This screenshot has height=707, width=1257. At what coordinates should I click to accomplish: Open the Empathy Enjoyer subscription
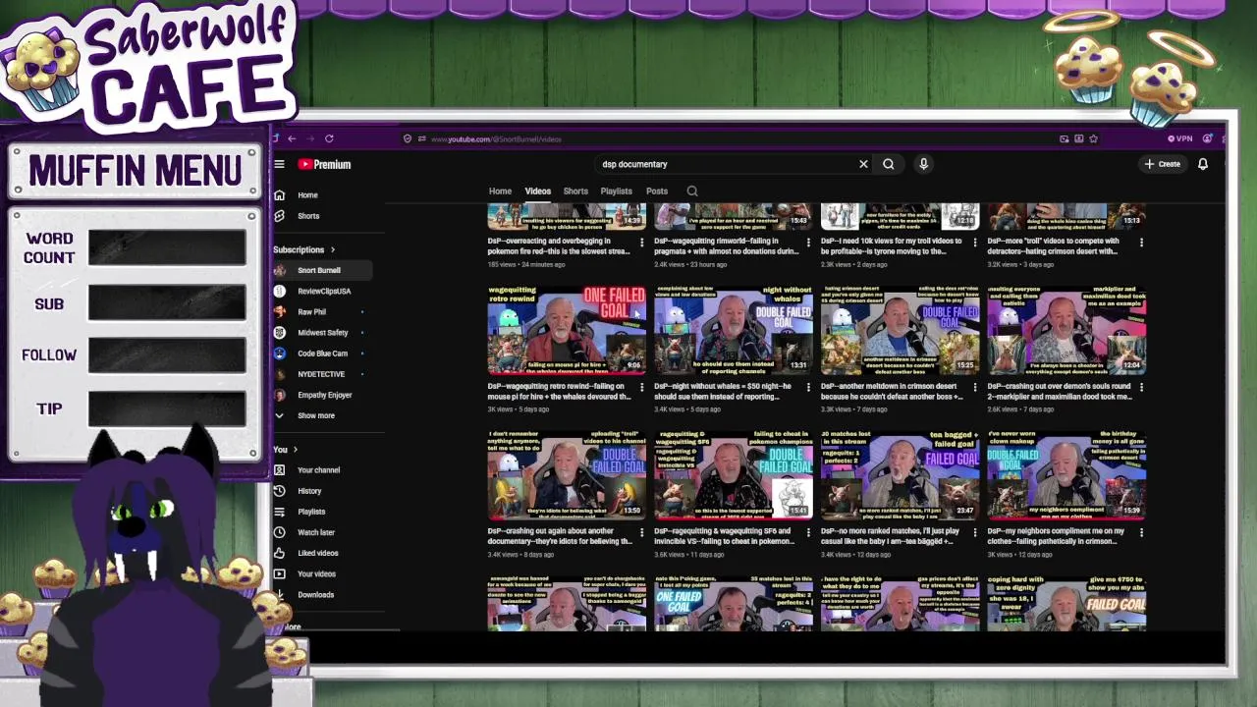[325, 395]
